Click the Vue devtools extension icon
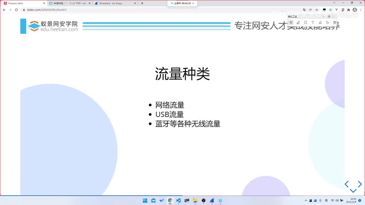This screenshot has height=205, width=365. click(x=336, y=10)
